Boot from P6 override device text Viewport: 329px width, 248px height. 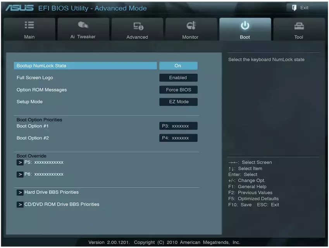(44, 174)
